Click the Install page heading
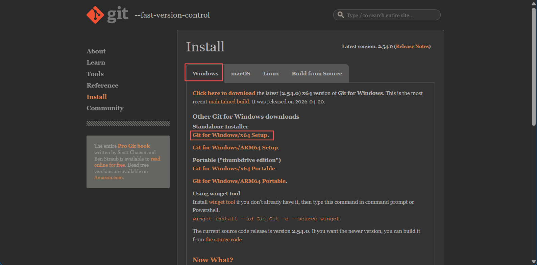Screen dimensions: 537x265 coord(205,47)
